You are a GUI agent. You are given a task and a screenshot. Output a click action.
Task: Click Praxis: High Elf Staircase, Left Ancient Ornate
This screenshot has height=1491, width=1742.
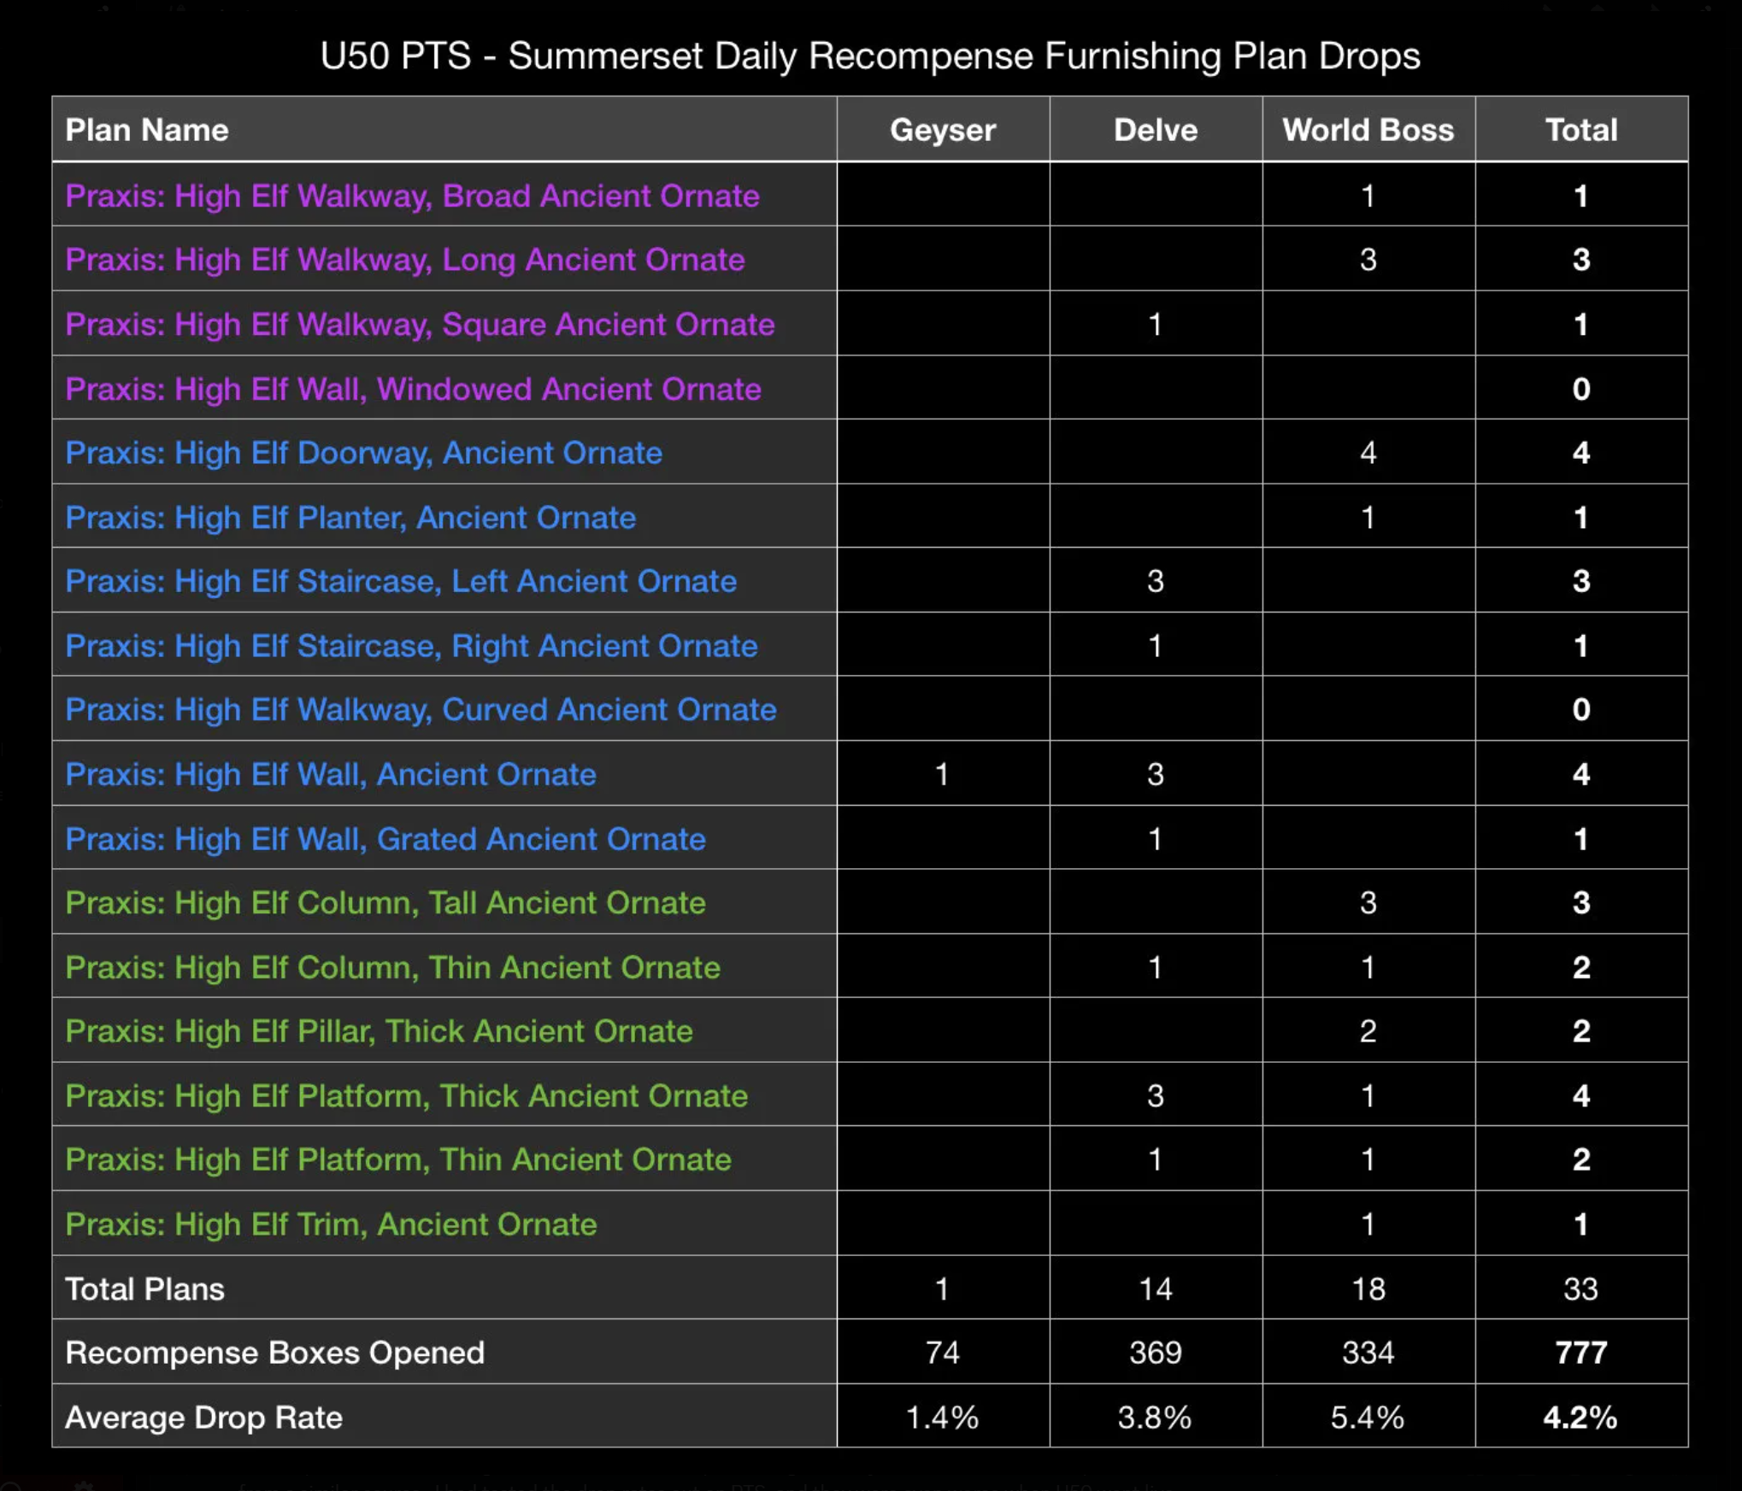coord(401,581)
